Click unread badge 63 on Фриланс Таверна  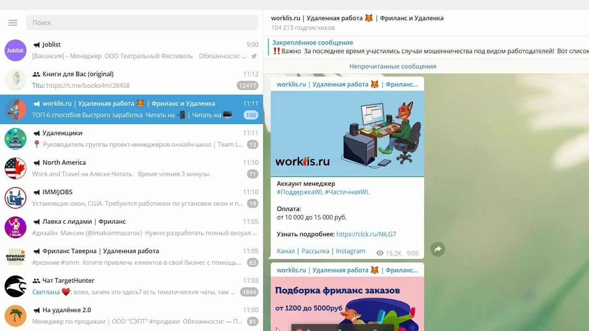253,263
